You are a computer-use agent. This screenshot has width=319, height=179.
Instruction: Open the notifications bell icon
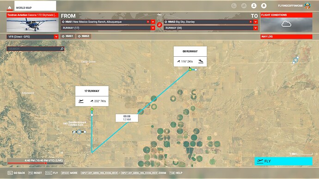tap(264, 6)
